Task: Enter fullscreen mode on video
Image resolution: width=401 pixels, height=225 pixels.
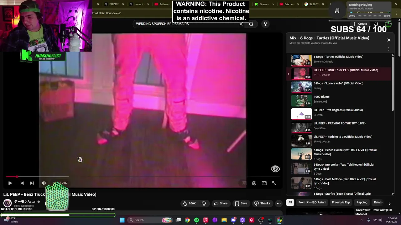Action: pos(274,183)
